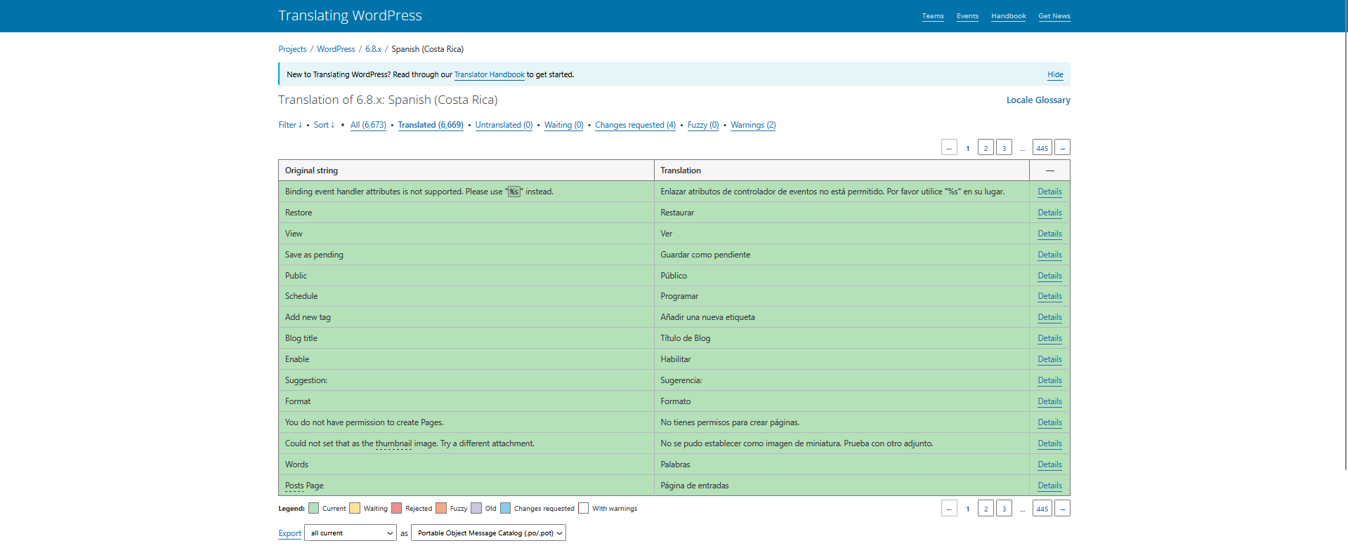The height and width of the screenshot is (555, 1348).
Task: Click the red Rejected legend swatch
Action: (396, 508)
